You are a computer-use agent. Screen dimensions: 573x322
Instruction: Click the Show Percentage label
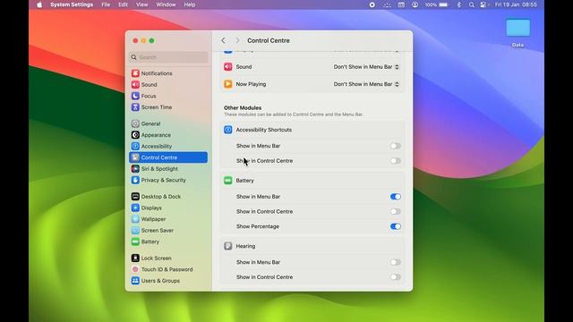tap(258, 226)
